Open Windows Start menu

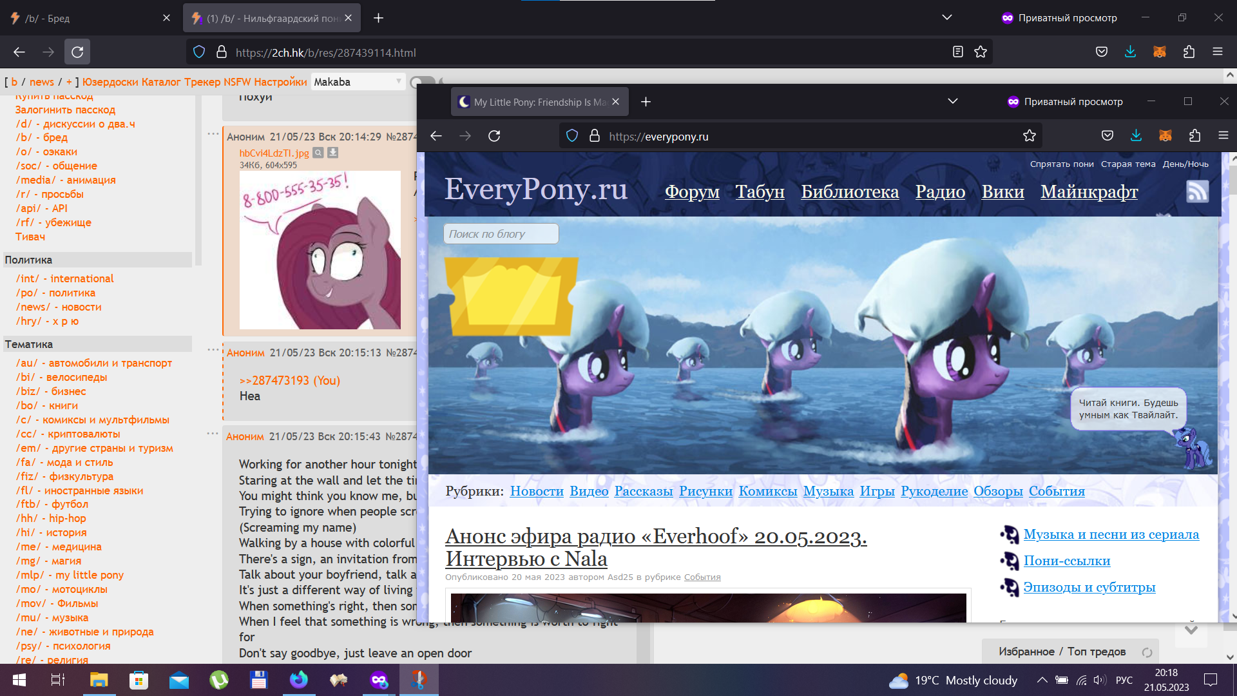click(x=19, y=680)
